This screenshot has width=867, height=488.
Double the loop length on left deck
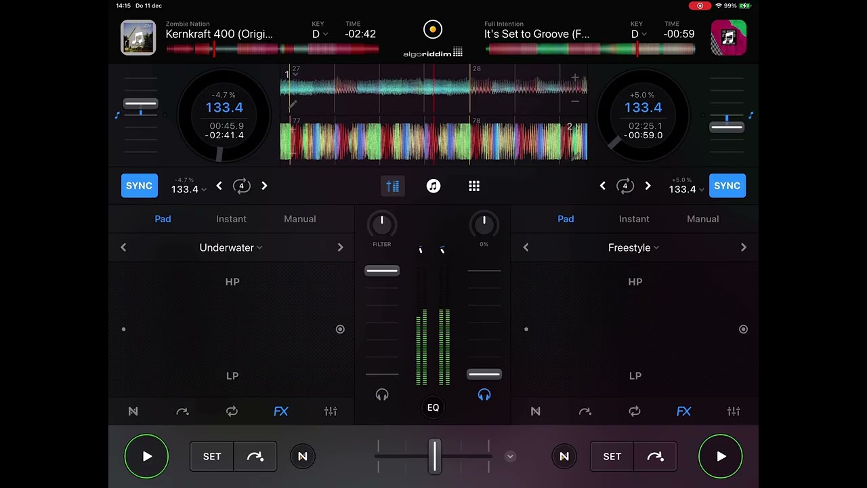click(264, 186)
